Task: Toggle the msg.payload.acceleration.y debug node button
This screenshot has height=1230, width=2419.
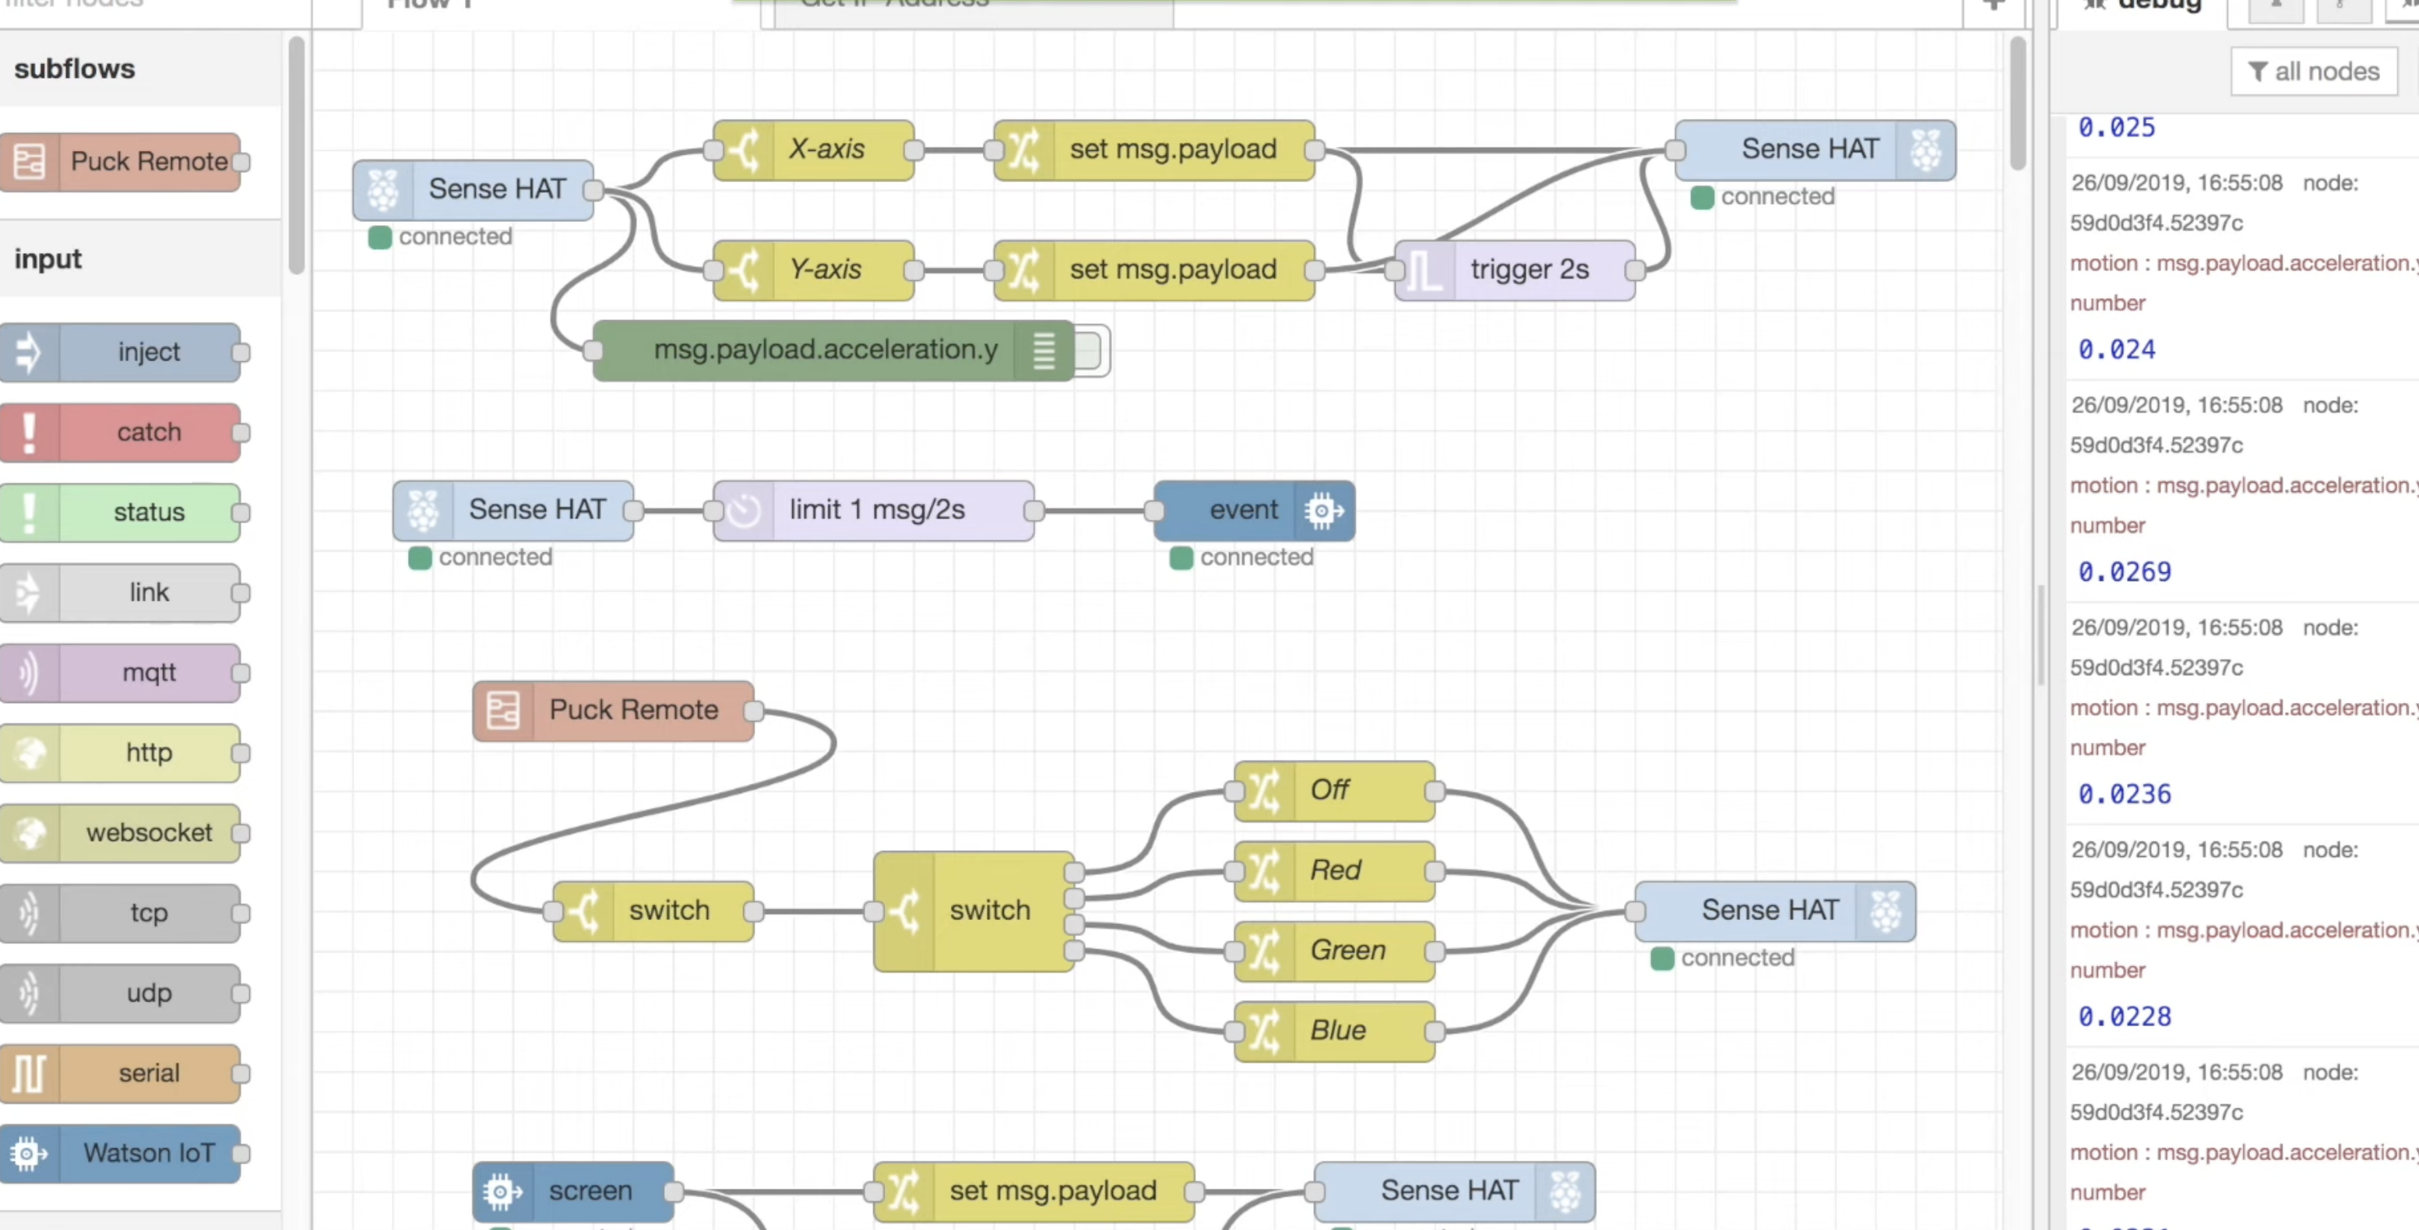Action: (1090, 350)
